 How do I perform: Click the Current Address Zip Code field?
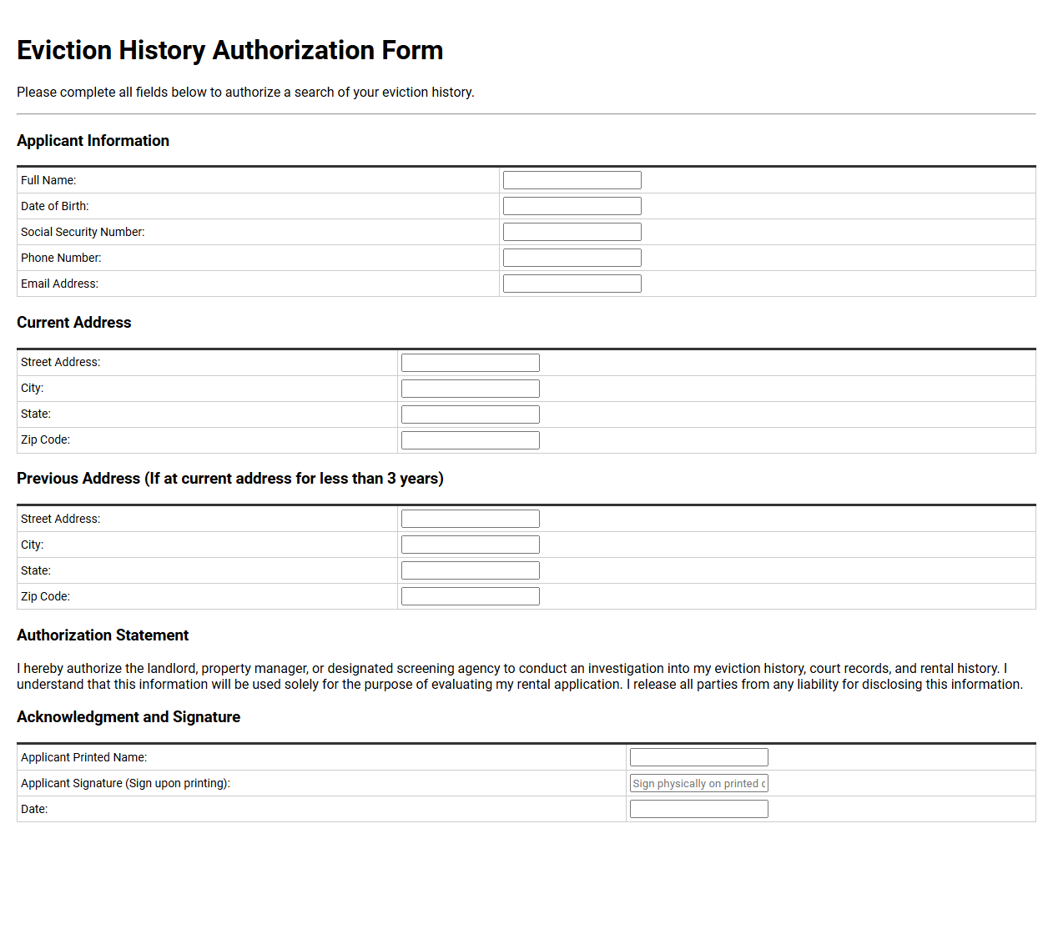click(x=471, y=440)
